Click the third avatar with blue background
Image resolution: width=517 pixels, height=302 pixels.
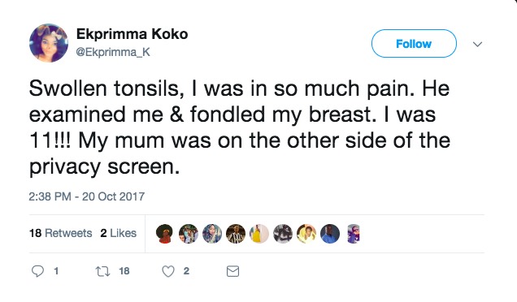coord(212,234)
